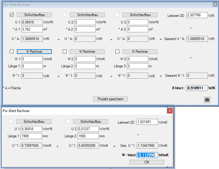Tick the second Ψ Rechner checkbox
The image size is (219, 169).
65,52
